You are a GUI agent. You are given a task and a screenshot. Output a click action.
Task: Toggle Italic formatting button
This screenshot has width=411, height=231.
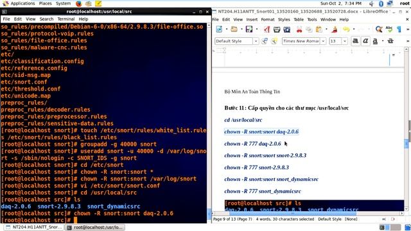(x=365, y=41)
